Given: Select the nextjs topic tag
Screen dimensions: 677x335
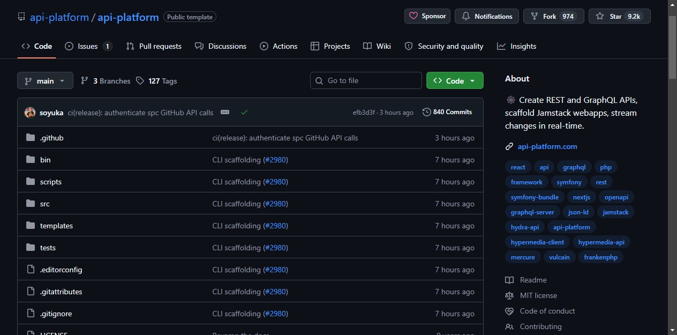Looking at the screenshot, I should tap(581, 197).
